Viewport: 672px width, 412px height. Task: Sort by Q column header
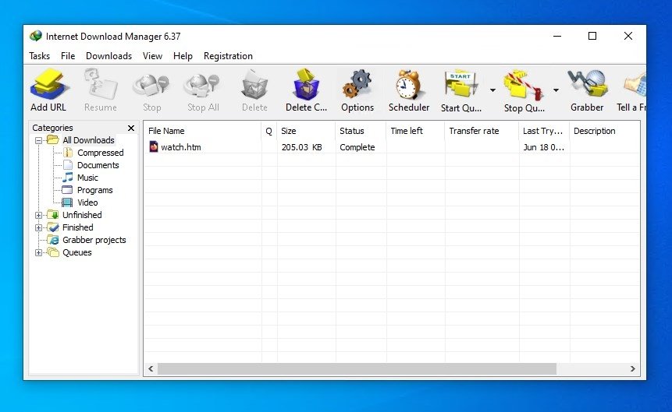pyautogui.click(x=269, y=131)
